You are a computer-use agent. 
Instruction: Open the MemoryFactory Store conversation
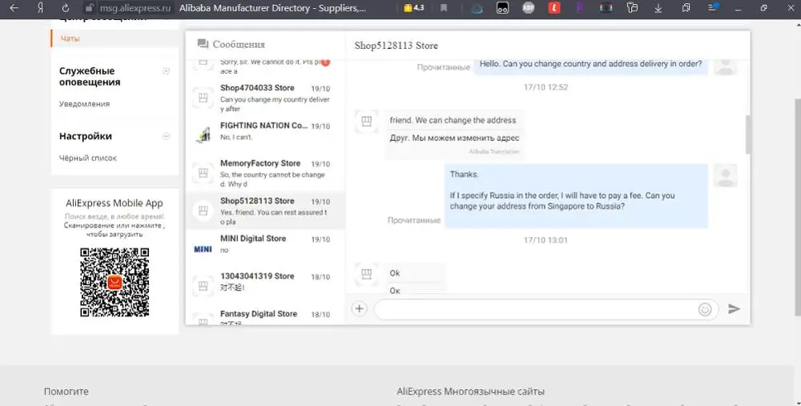click(x=265, y=173)
